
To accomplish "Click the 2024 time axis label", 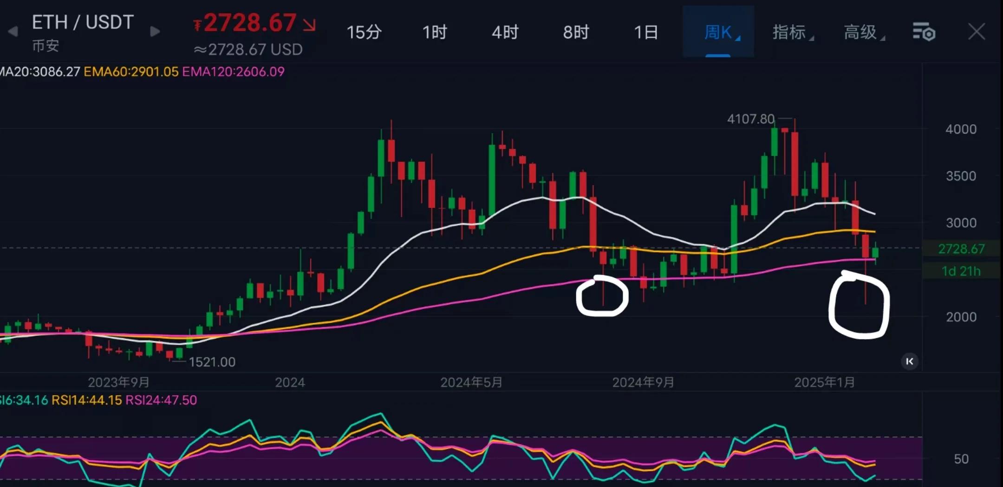I will 290,382.
